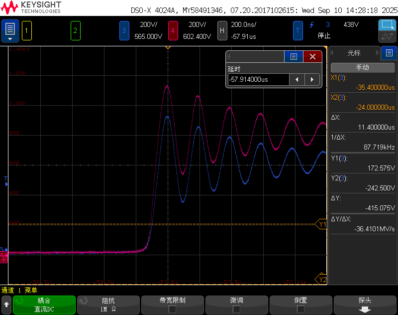Click the delay value input field
Image resolution: width=398 pixels, height=315 pixels.
click(x=258, y=80)
